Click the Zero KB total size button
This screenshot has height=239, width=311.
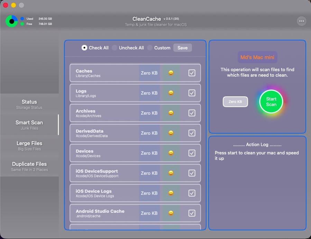click(235, 102)
